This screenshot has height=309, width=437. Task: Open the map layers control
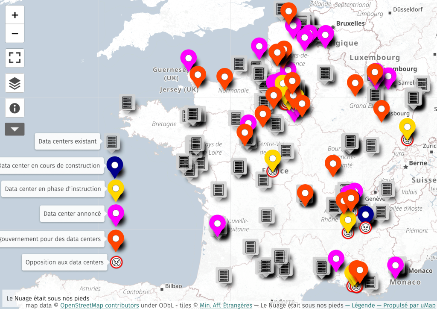pos(15,83)
